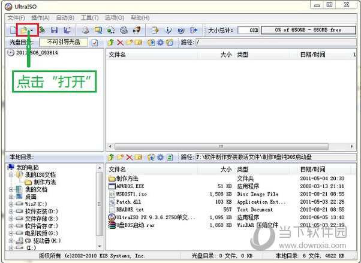
Task: Expand the 软件安装 (D:) drive node
Action: click(11, 211)
